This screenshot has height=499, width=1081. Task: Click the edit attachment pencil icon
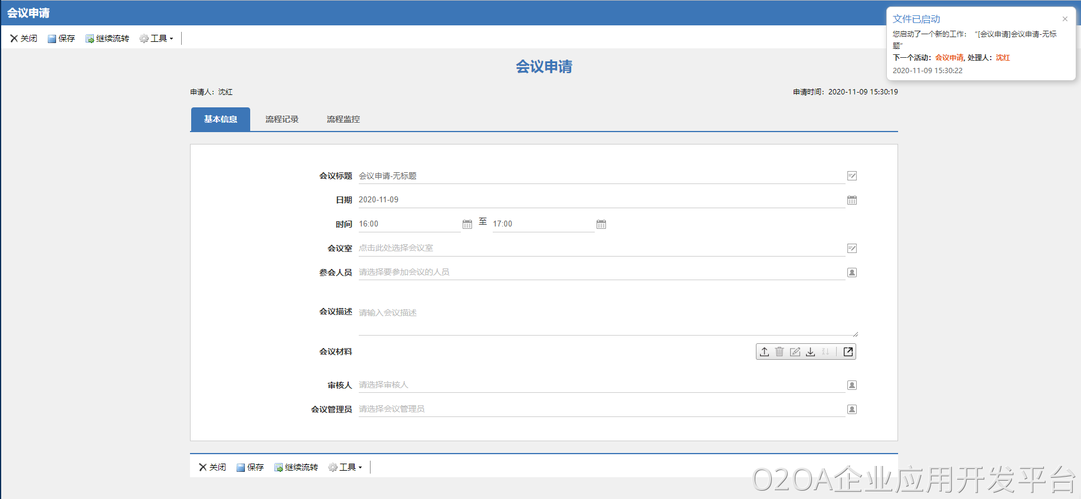pyautogui.click(x=795, y=352)
